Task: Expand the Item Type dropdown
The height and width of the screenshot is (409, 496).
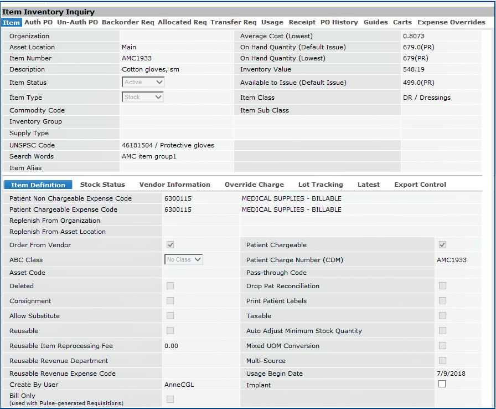Action: pos(143,98)
